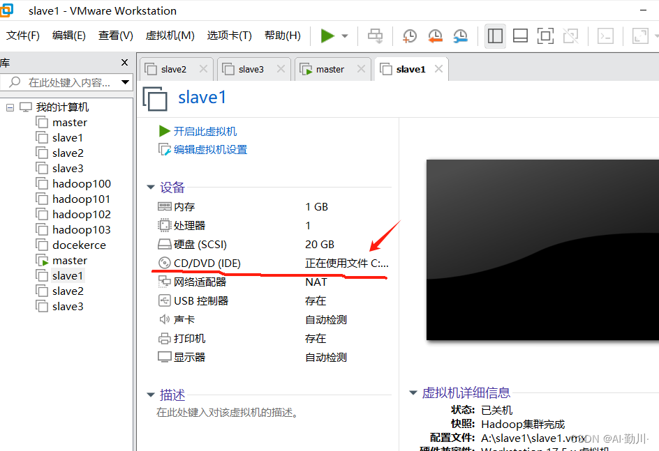
Task: Select hadoop101 in the library tree
Action: point(81,199)
